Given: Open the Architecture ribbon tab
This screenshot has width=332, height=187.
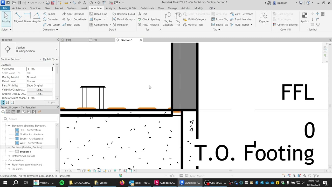Looking at the screenshot, I should (19, 8).
